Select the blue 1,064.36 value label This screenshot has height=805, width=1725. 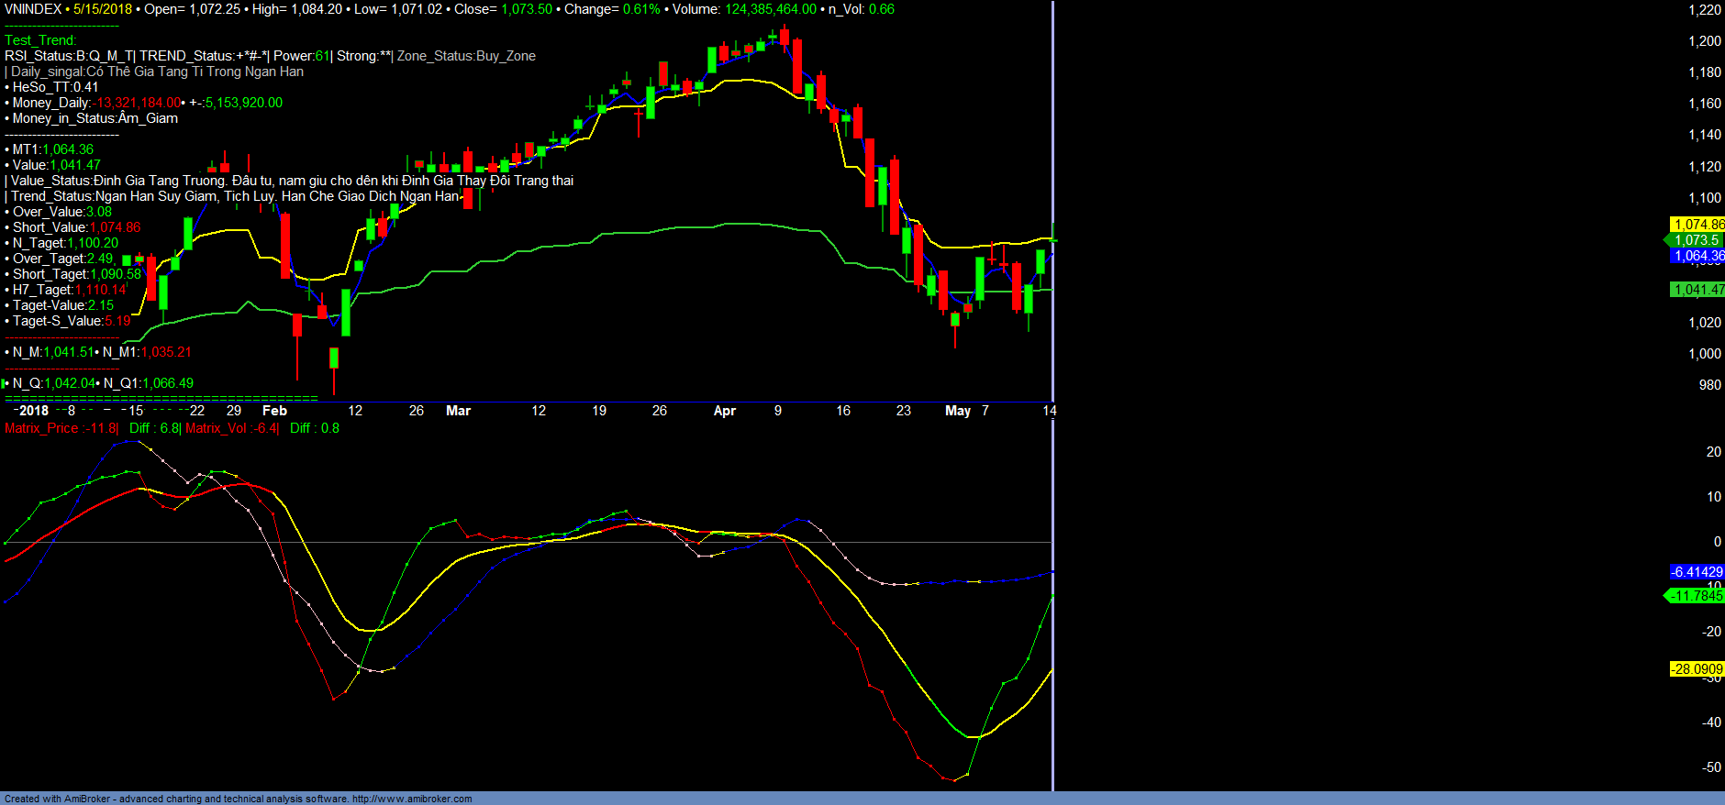1697,256
